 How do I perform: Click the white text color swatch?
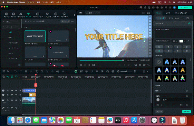tap(181, 41)
